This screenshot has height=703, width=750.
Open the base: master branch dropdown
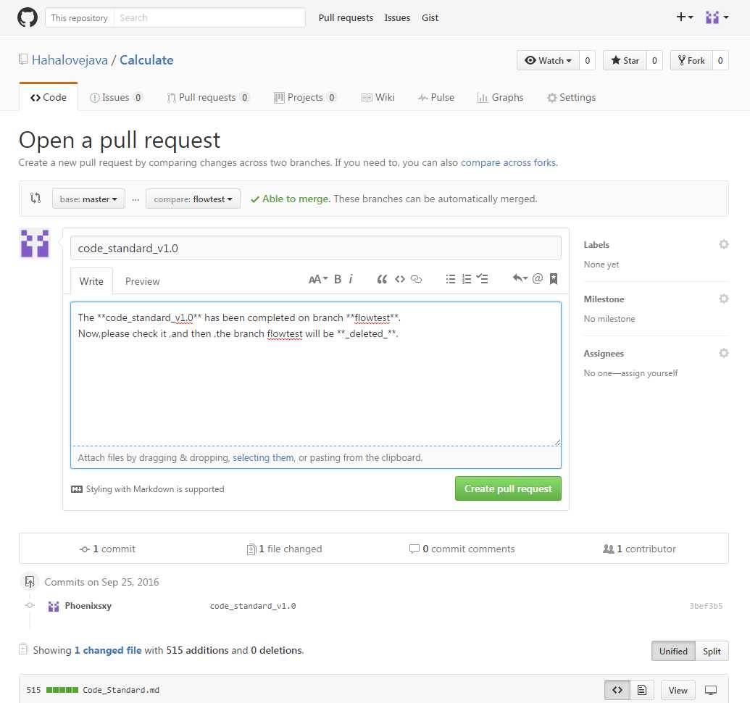[88, 199]
